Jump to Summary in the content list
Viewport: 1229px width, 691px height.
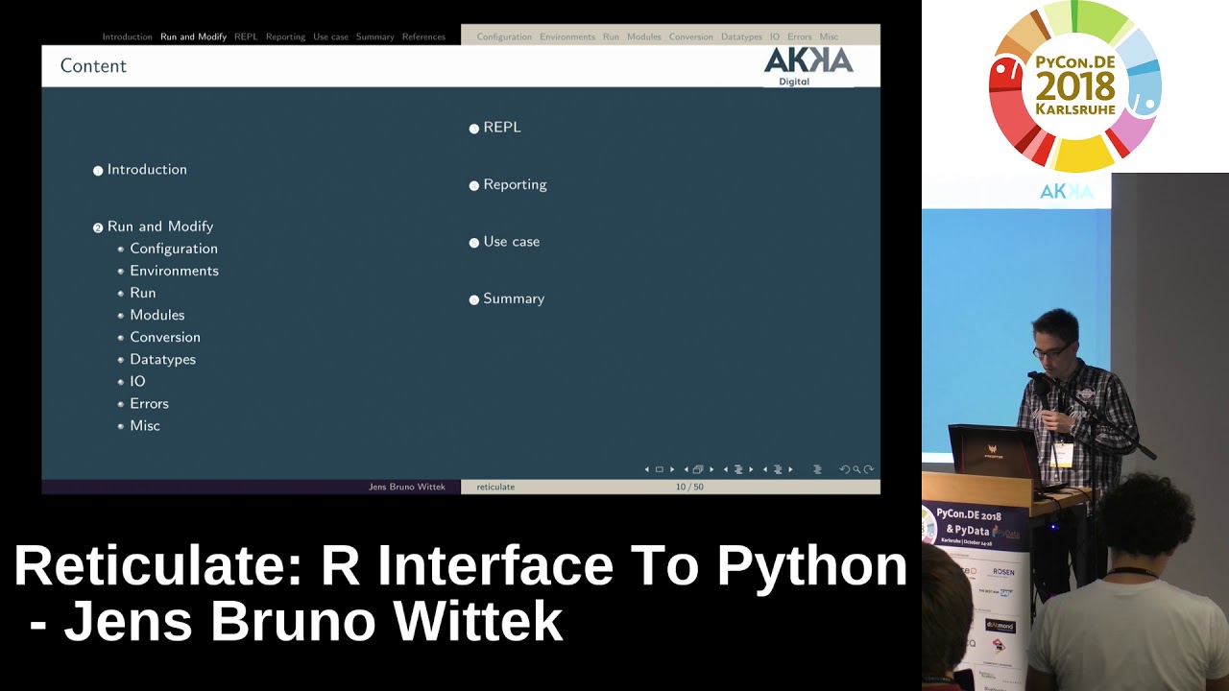pyautogui.click(x=514, y=298)
